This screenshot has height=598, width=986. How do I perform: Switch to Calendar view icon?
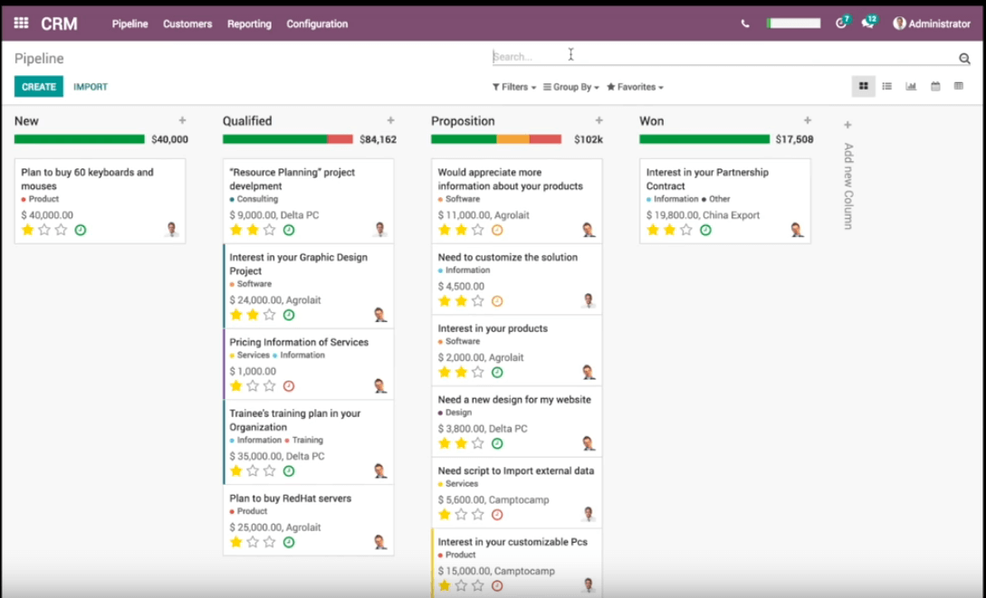click(935, 87)
